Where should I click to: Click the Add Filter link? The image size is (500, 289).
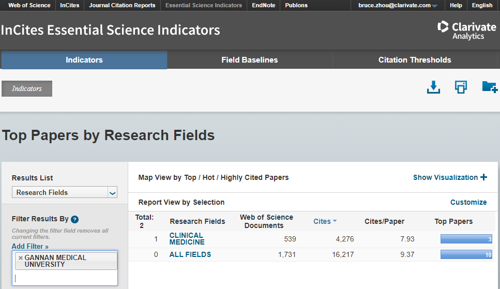click(x=30, y=246)
